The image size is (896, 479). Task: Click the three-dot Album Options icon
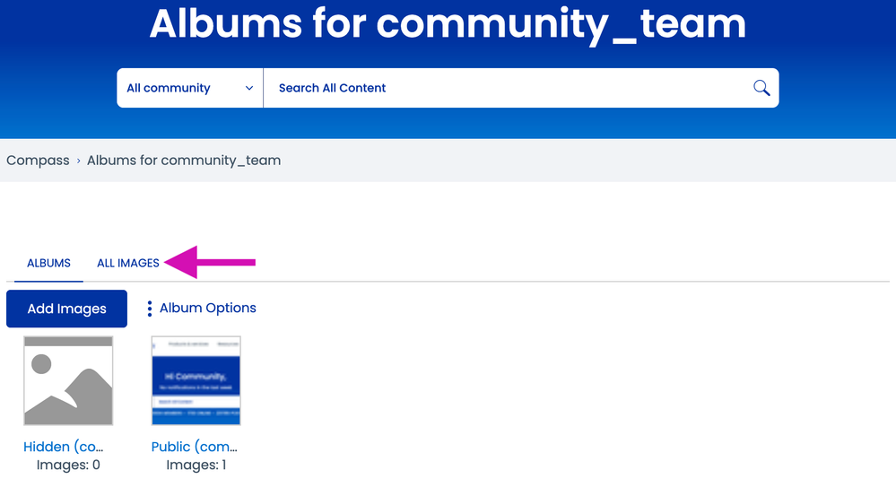point(149,309)
